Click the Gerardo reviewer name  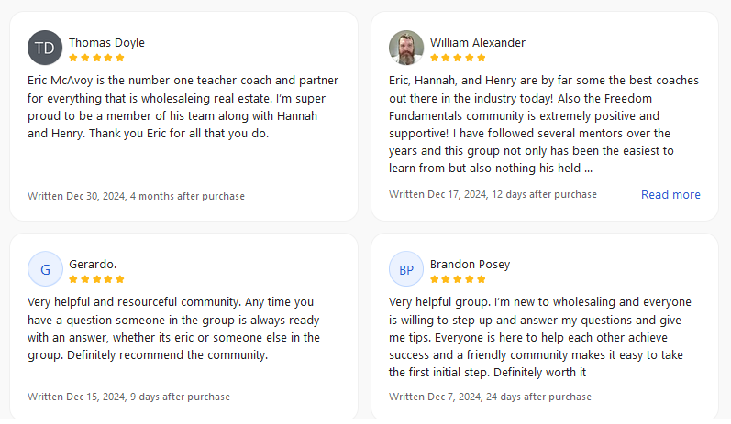coord(93,264)
